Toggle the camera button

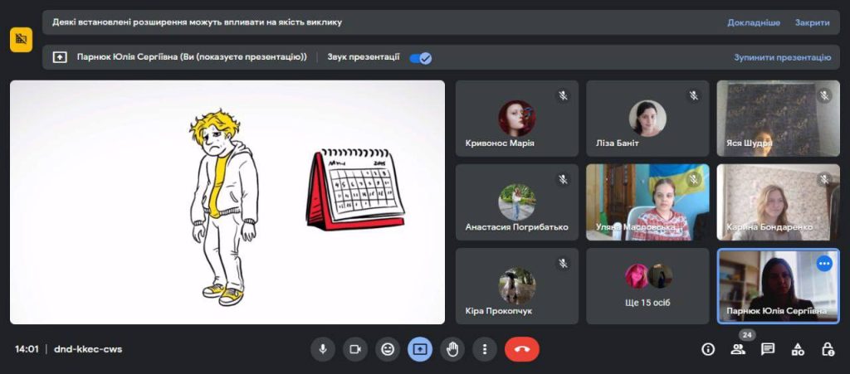[x=355, y=349]
